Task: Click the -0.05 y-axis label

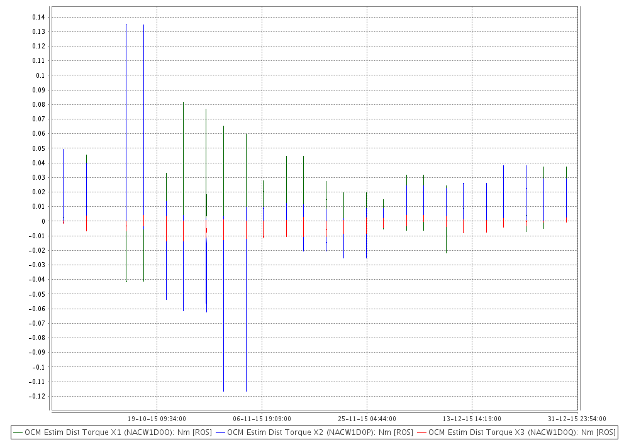Action: tap(37, 294)
